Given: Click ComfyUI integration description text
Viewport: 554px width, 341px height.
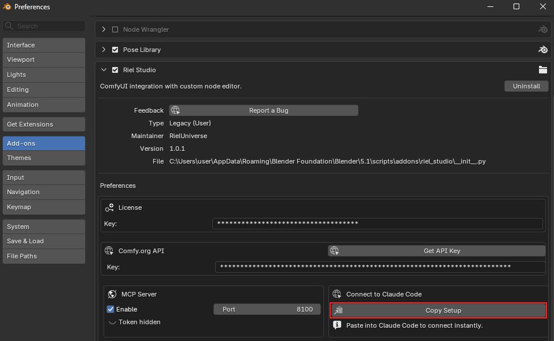Looking at the screenshot, I should [x=171, y=86].
